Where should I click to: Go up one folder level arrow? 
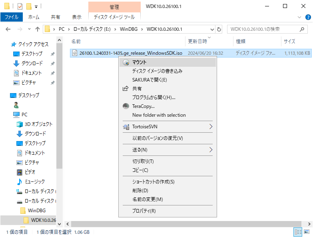(x=38, y=29)
